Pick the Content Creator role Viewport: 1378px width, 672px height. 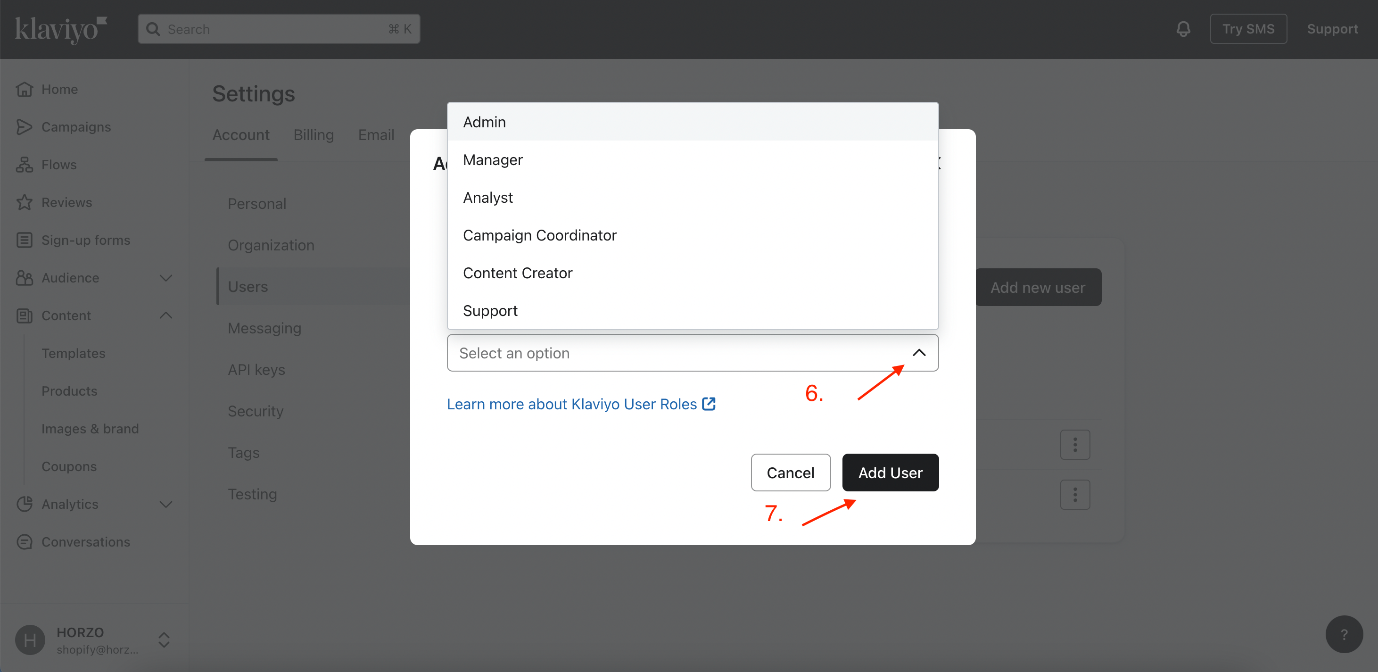(x=517, y=273)
